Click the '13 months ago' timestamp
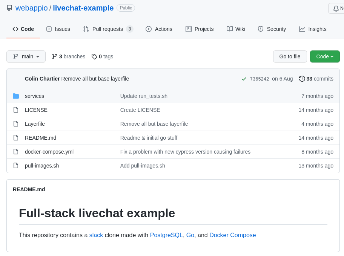The height and width of the screenshot is (256, 344). (316, 166)
